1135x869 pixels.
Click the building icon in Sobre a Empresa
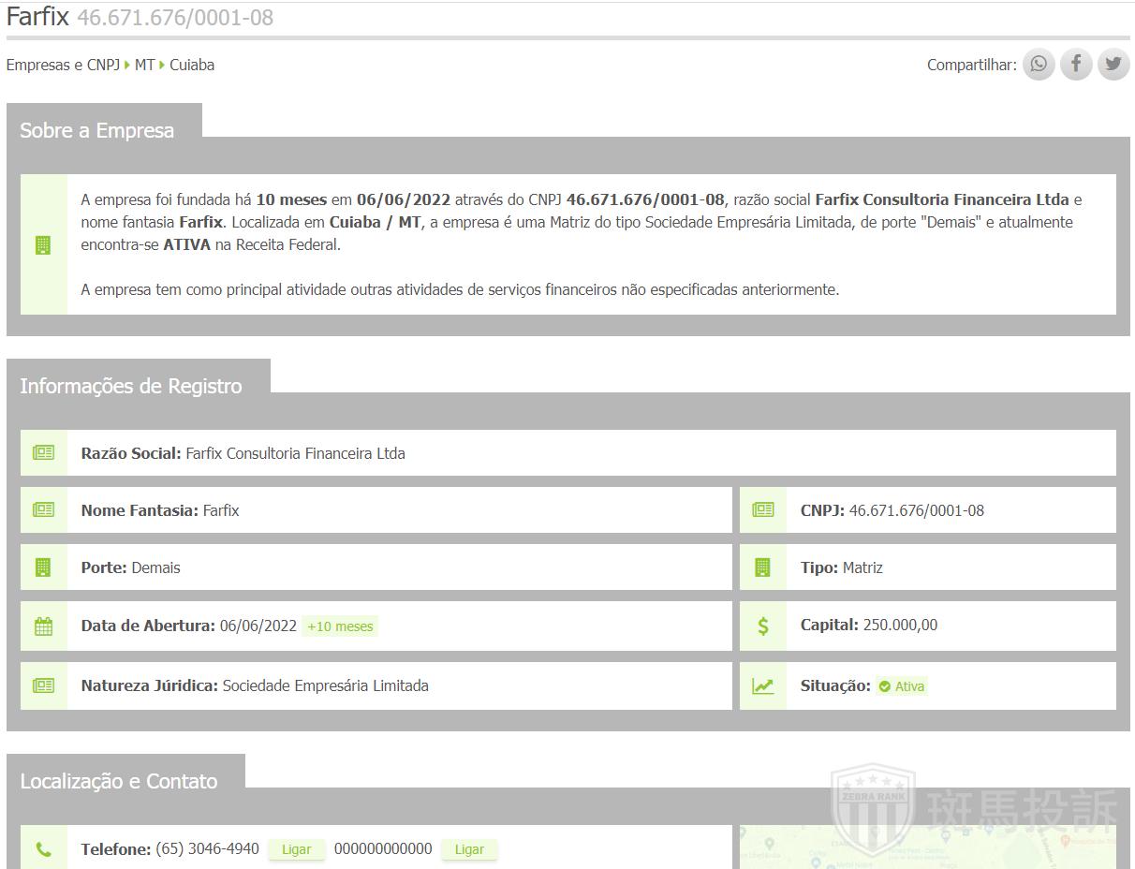[x=43, y=245]
